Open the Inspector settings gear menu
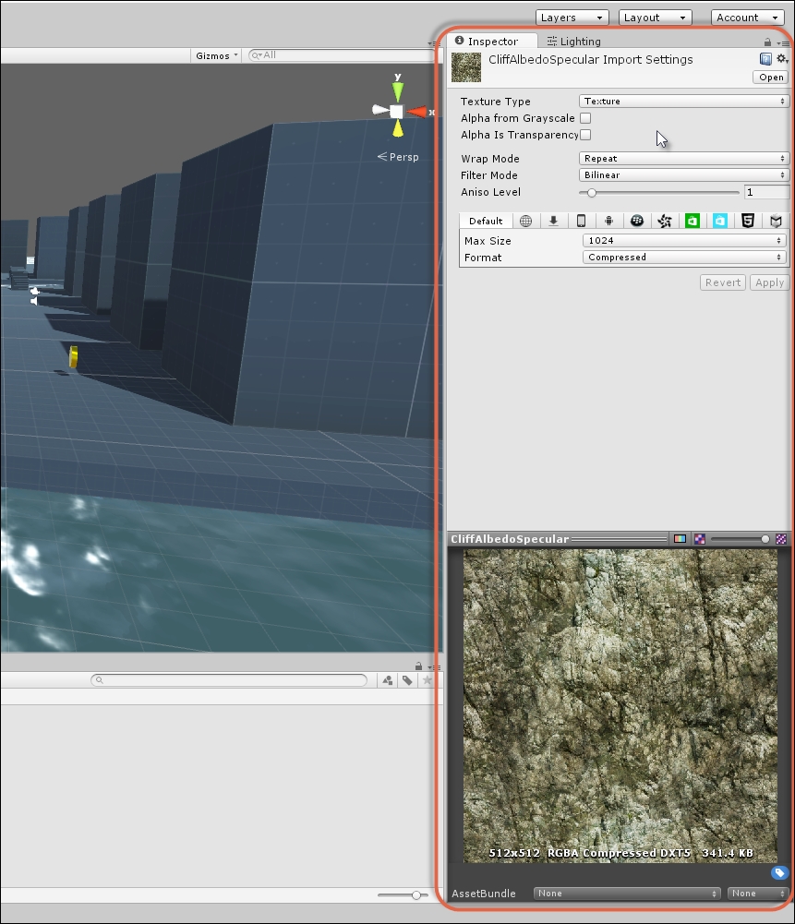The width and height of the screenshot is (795, 924). (781, 58)
